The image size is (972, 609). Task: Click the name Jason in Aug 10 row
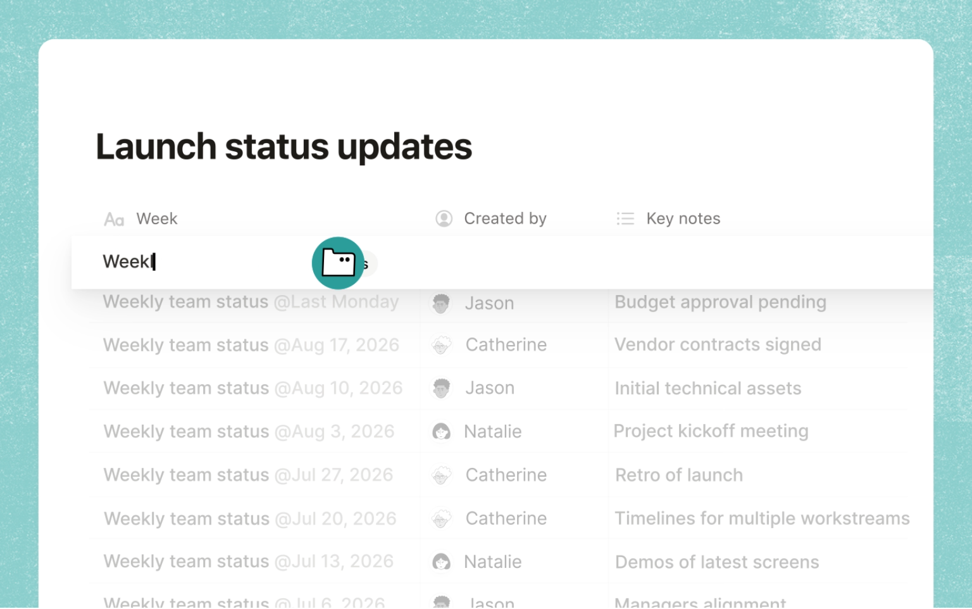pyautogui.click(x=489, y=389)
